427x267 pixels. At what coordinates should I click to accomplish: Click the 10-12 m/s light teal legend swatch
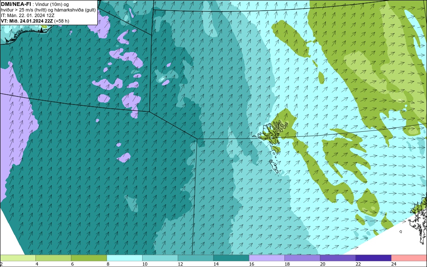[x=160, y=258]
